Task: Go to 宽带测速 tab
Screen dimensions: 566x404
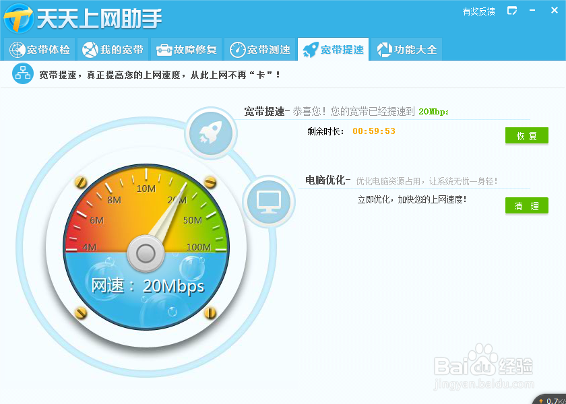Action: 260,49
